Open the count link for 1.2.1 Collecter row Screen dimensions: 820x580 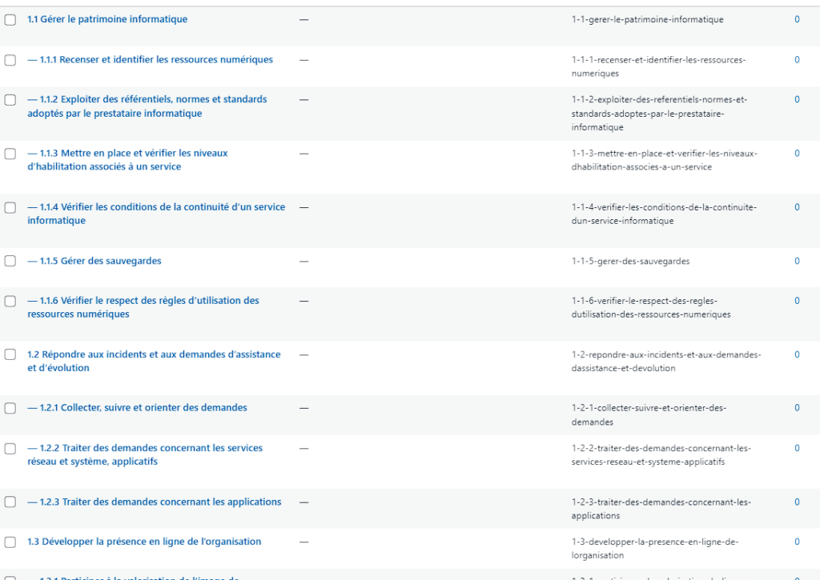[797, 408]
